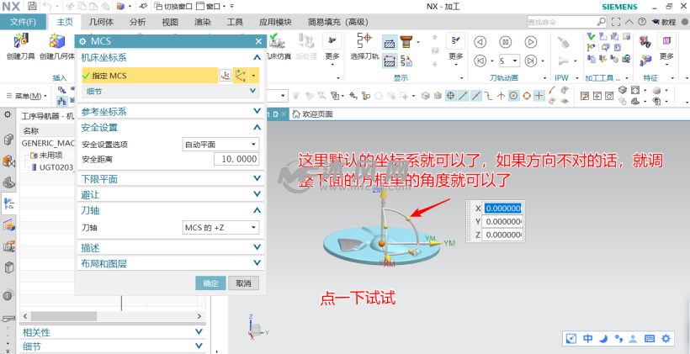Toggle the crosshair-circle snap point option
Screen dimensions: 690x354
pyautogui.click(x=450, y=95)
